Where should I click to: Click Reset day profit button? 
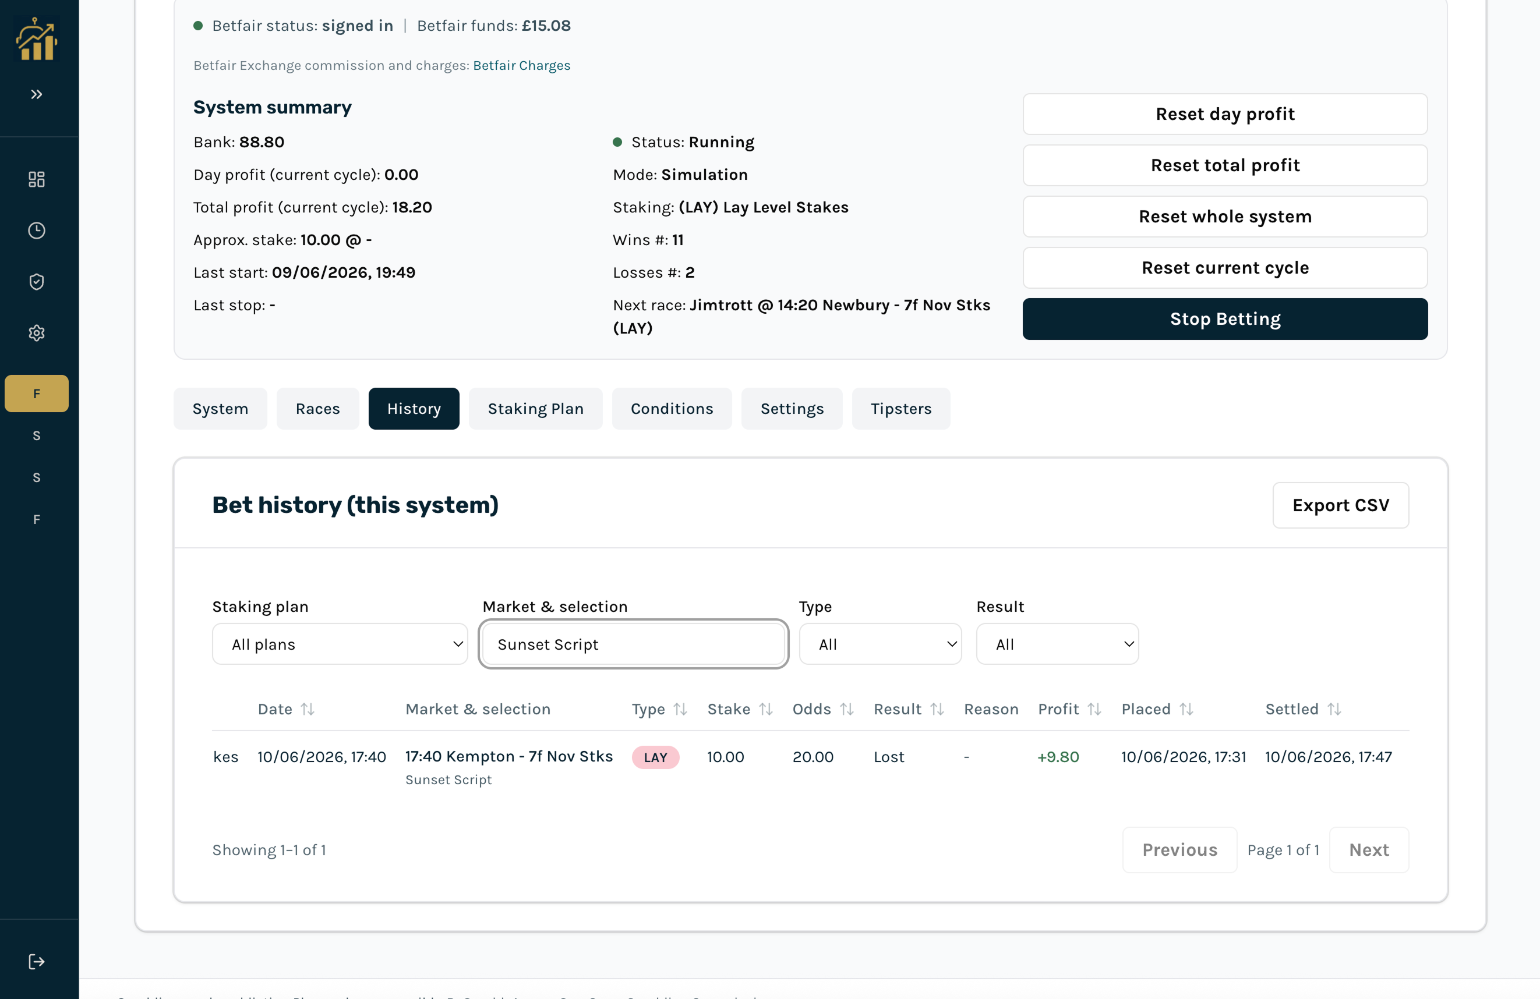click(x=1225, y=114)
